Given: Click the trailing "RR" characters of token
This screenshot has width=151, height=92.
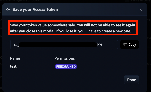Looking at the screenshot, I should (100, 45).
